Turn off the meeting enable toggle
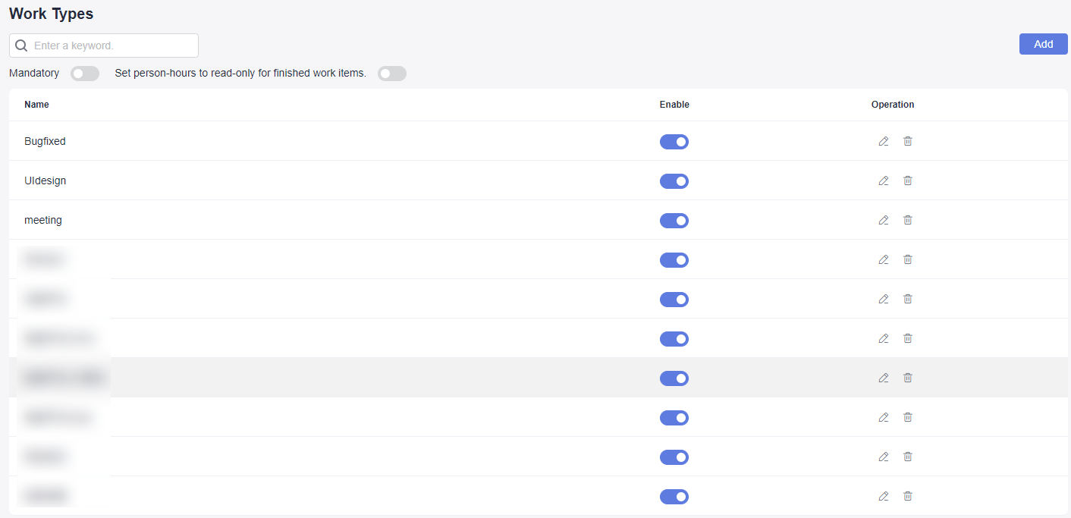1071x518 pixels. [x=674, y=221]
